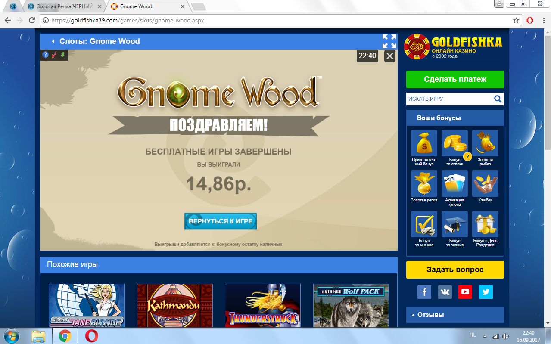Open the Кэшбек bonus icon
The image size is (551, 344).
click(x=485, y=184)
